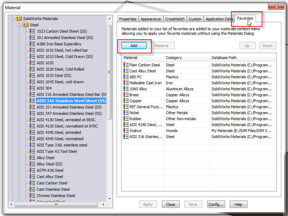Click the material icon beside Plain Carbon Steel
This screenshot has width=288, height=216.
point(126,65)
